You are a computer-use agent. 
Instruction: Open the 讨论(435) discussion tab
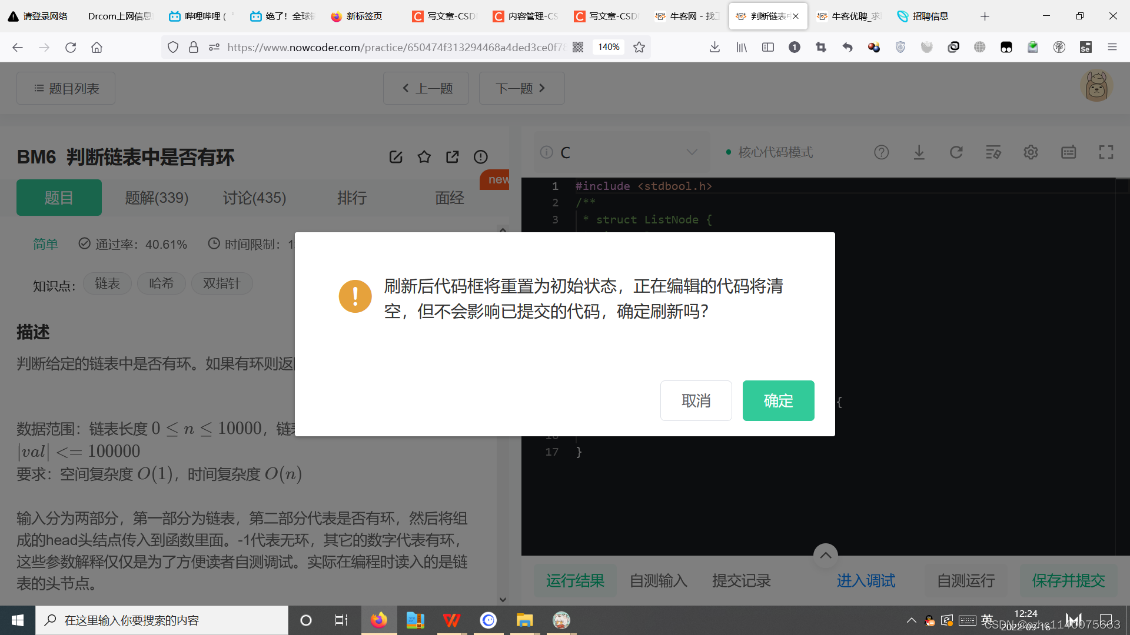click(x=254, y=198)
